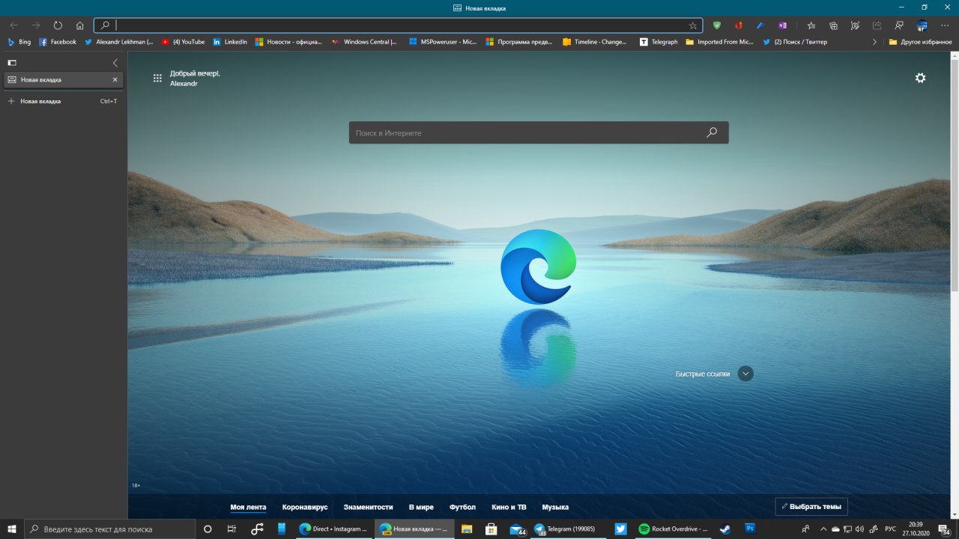Open the MSPoweruser bookmark

pyautogui.click(x=443, y=42)
